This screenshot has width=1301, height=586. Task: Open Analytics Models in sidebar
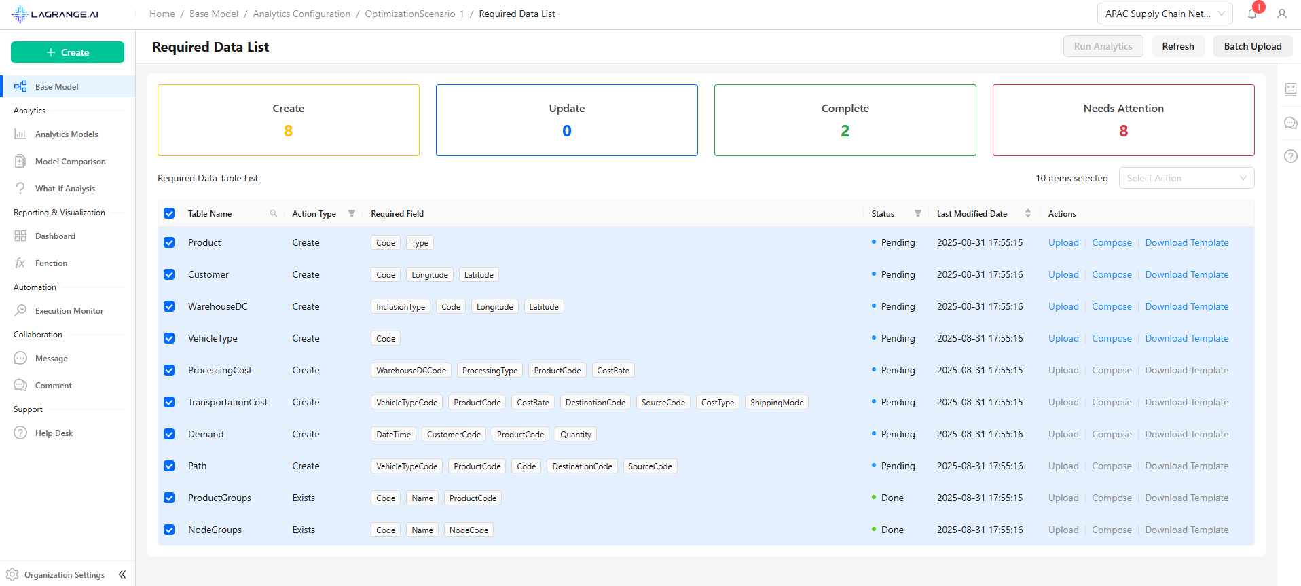coord(67,134)
